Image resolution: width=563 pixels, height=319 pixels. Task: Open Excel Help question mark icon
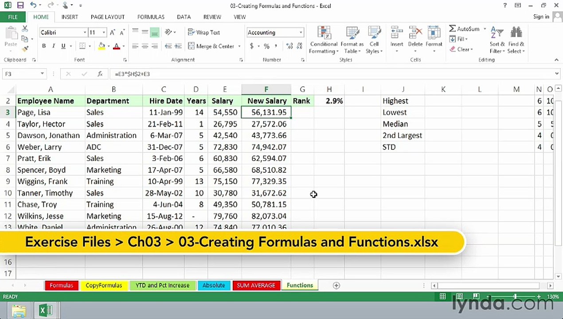click(x=505, y=5)
